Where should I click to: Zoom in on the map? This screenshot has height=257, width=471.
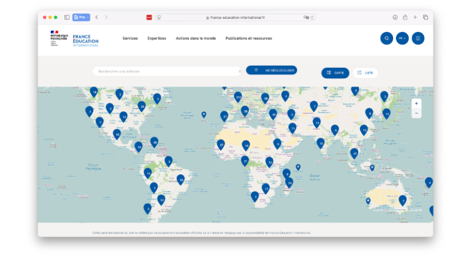coord(416,103)
